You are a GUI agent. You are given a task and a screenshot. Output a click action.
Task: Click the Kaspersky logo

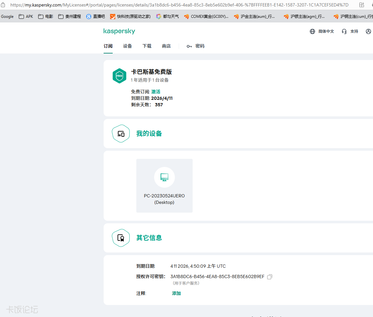coord(119,31)
